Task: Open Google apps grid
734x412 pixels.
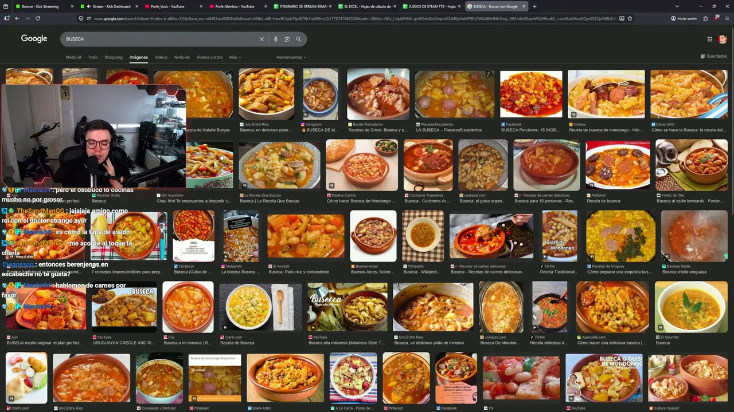Action: pos(709,39)
